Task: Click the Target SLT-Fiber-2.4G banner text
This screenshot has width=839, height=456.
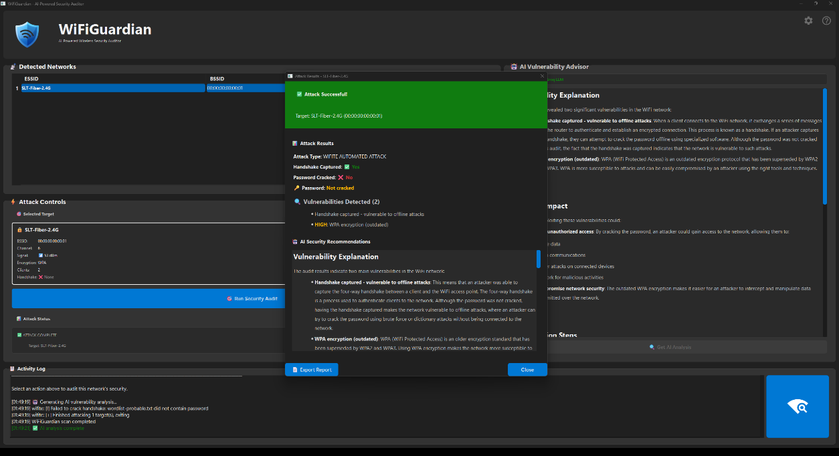Action: point(339,116)
